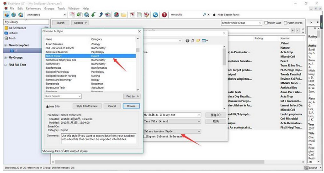Click the Copy to Local Library icon
The width and height of the screenshot is (324, 173).
pyautogui.click(x=72, y=15)
